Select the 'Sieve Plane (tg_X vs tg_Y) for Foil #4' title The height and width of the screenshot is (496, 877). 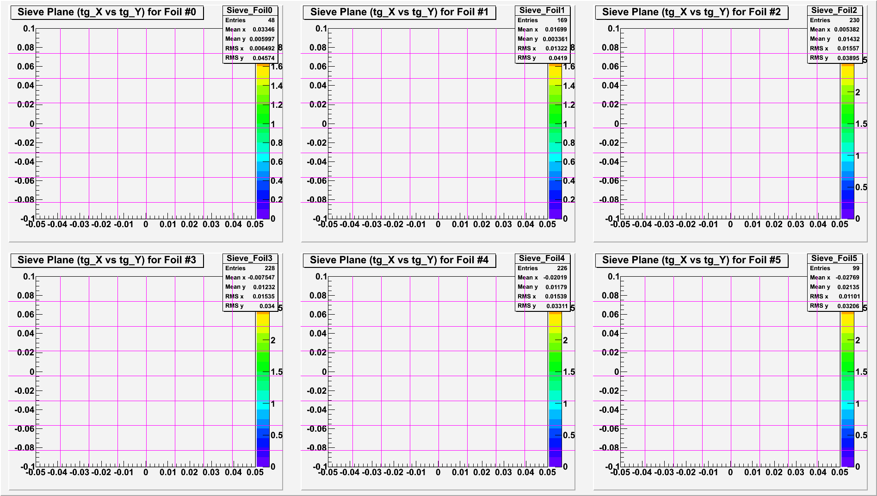(399, 260)
